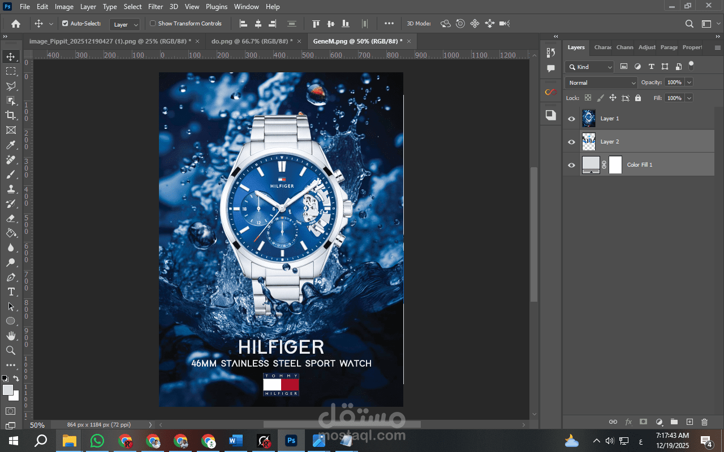Select the Crop tool
724x452 pixels.
click(11, 115)
